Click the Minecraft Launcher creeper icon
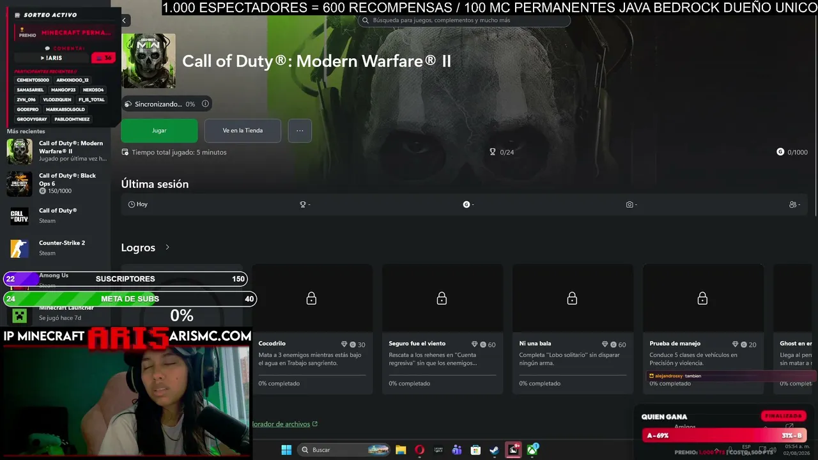 19,314
